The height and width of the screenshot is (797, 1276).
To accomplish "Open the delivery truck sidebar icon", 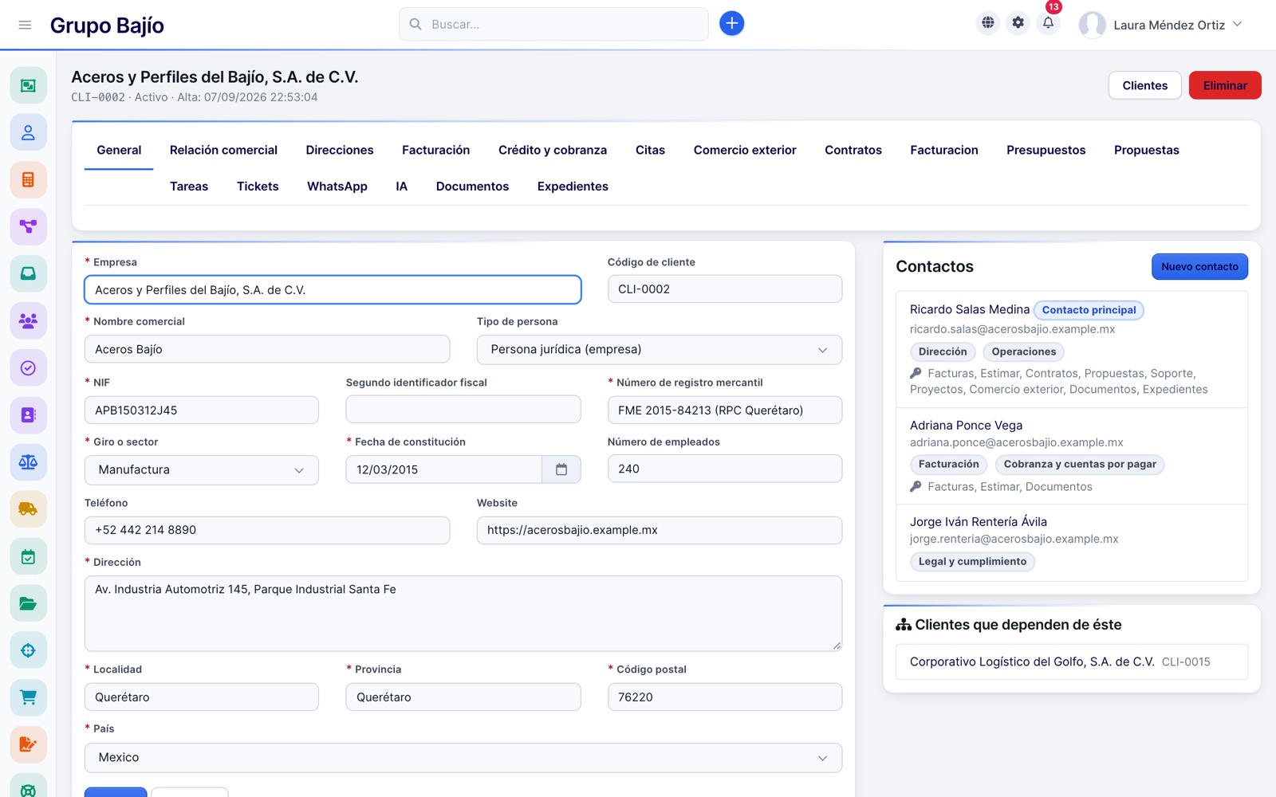I will (28, 508).
